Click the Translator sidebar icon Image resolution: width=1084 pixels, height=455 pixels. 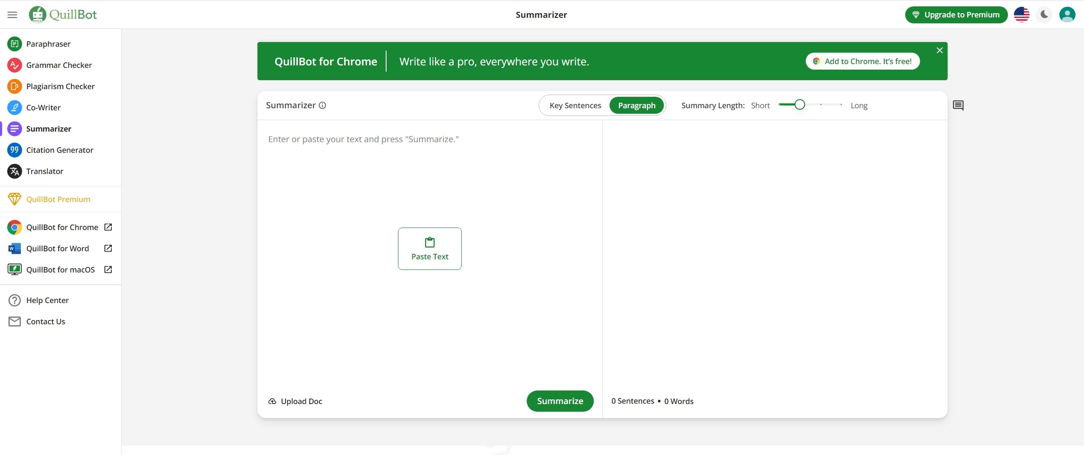pyautogui.click(x=14, y=171)
